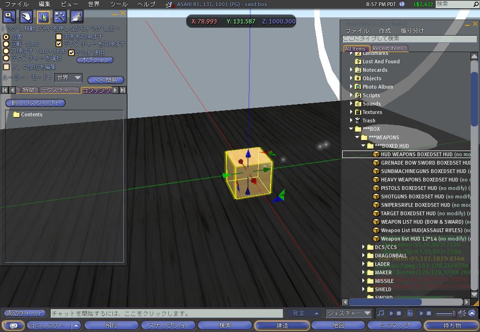Image resolution: width=480 pixels, height=332 pixels.
Task: Minimize the Inventory window
Action: pos(467,24)
